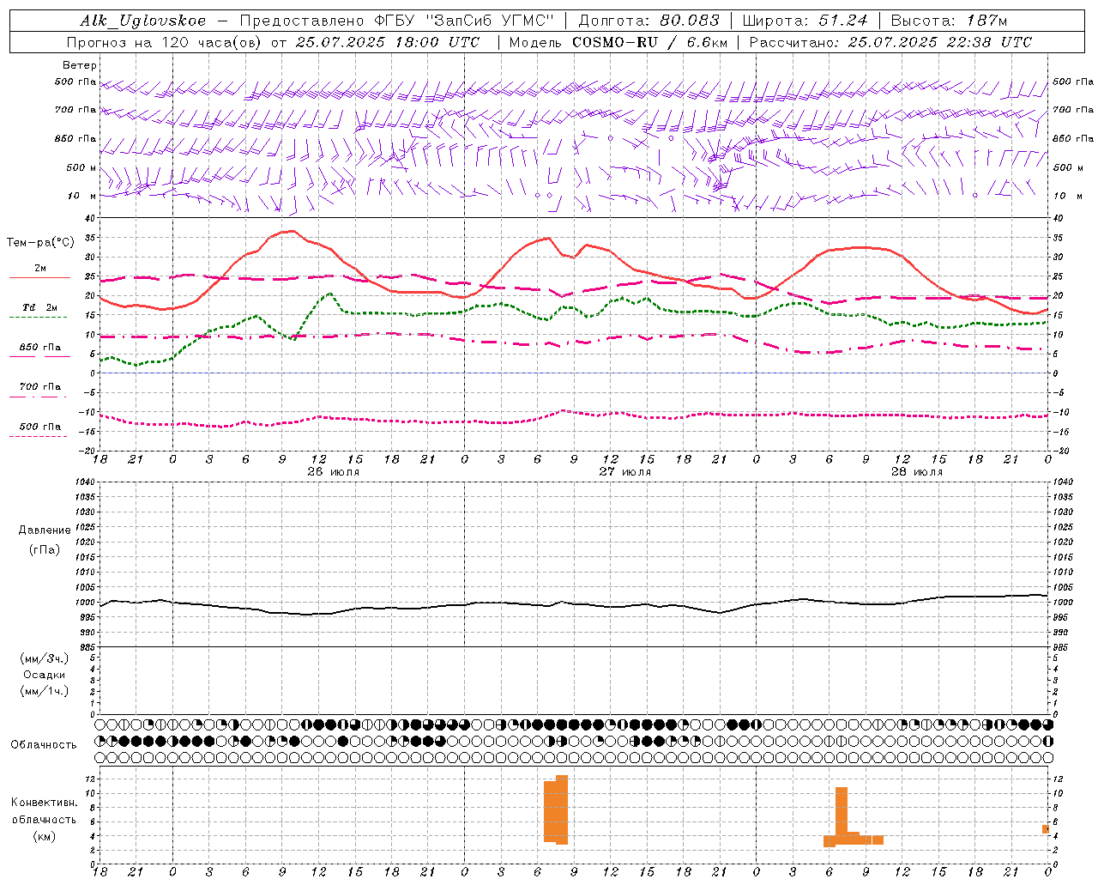Click the Конвективн. облачность label
This screenshot has height=879, width=1098.
tap(44, 810)
